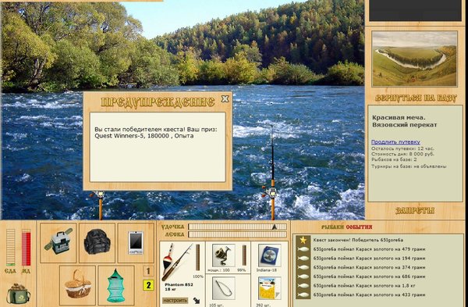This screenshot has height=307, width=468.
Task: Open the События tab
Action: (x=359, y=227)
